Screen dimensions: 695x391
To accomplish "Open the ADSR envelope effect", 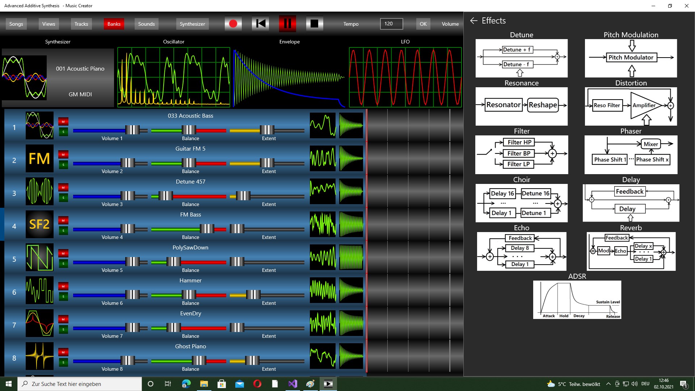I will 577,300.
